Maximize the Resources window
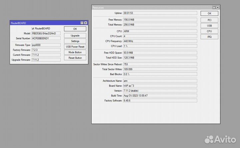 [214, 7]
